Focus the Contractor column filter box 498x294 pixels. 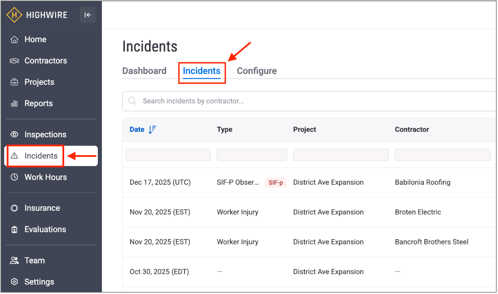442,155
